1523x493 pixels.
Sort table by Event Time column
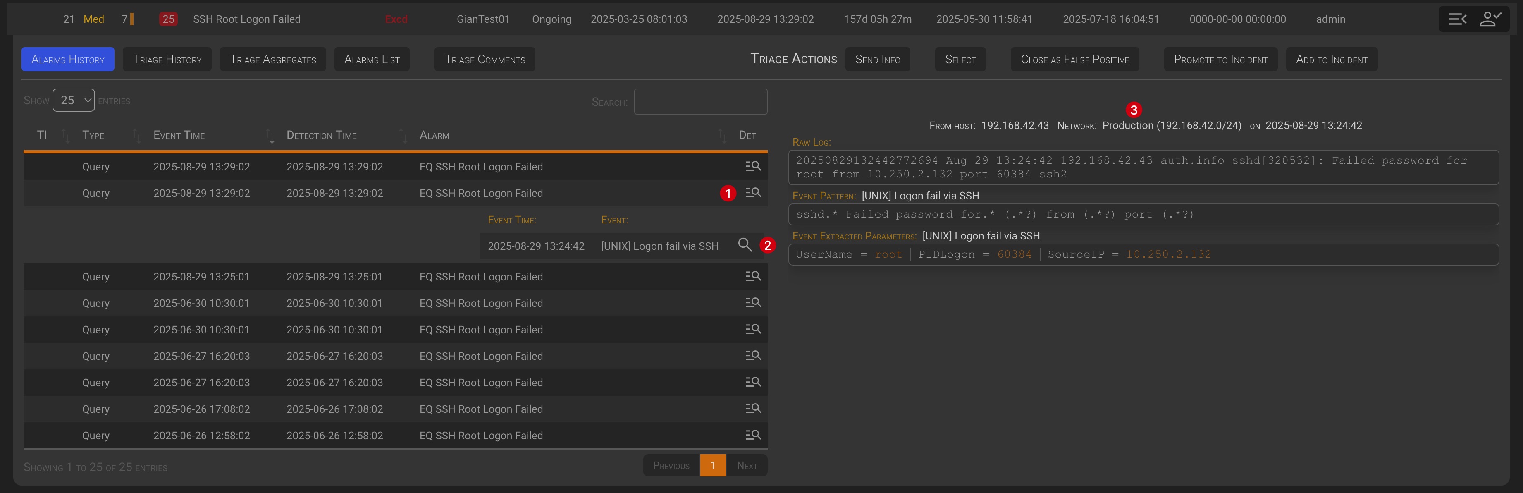pyautogui.click(x=179, y=136)
